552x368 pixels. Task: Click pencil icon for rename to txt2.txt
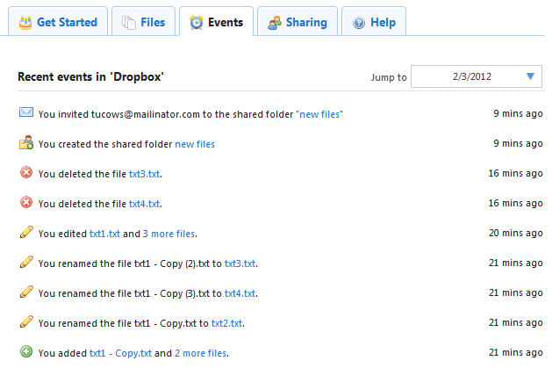point(26,321)
